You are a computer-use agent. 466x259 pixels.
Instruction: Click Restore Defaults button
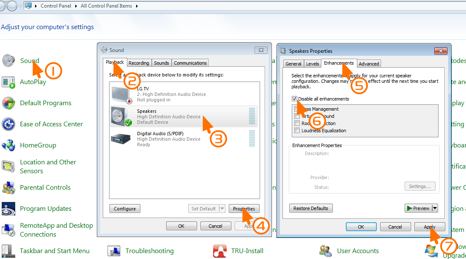click(x=311, y=208)
